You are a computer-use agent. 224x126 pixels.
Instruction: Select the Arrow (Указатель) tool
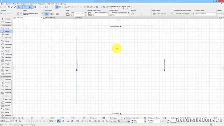point(6,19)
